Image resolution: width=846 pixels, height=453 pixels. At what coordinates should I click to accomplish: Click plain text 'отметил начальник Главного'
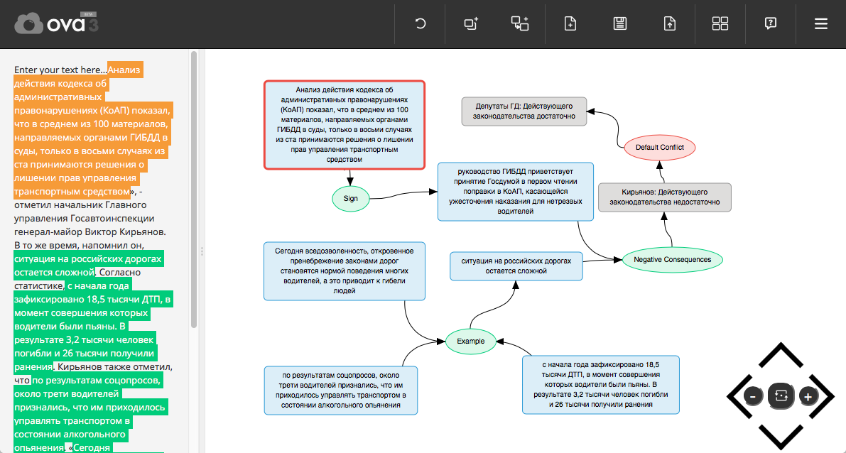click(80, 205)
